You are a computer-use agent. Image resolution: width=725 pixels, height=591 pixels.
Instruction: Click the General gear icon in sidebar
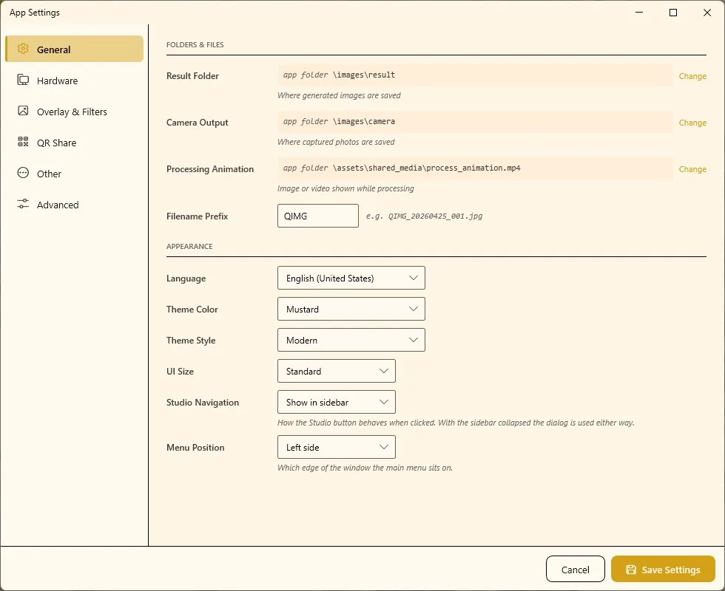23,49
